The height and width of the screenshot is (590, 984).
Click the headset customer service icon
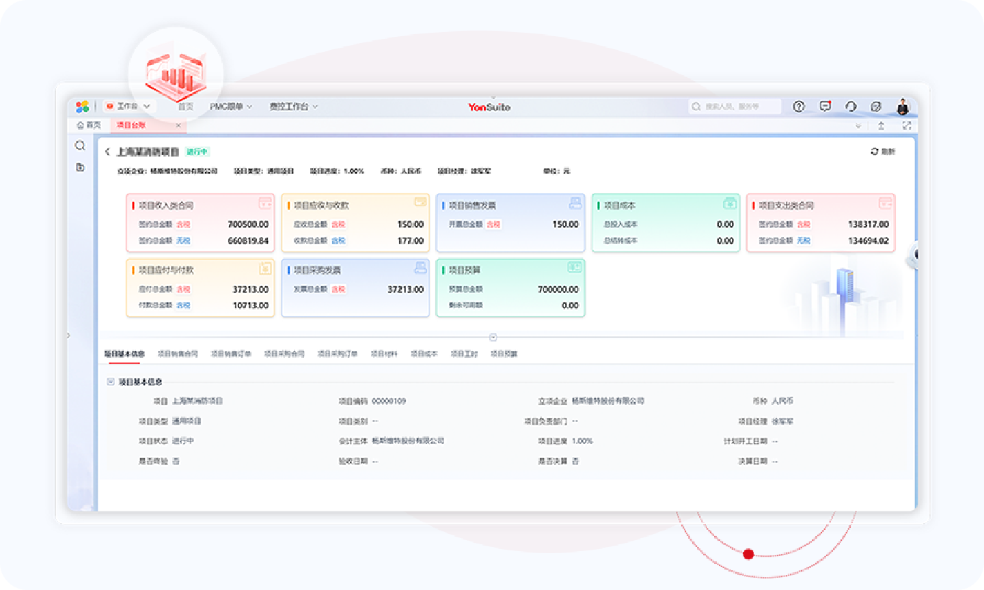pos(851,107)
